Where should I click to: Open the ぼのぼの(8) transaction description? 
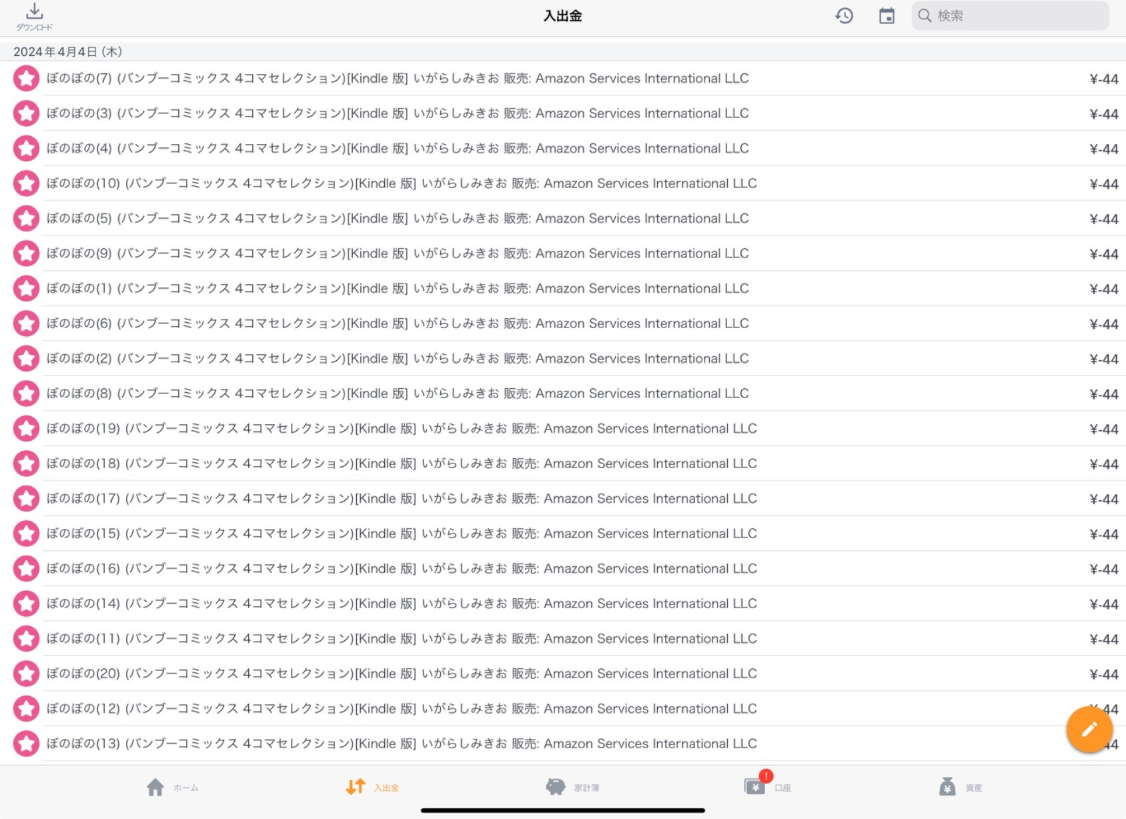coord(398,393)
